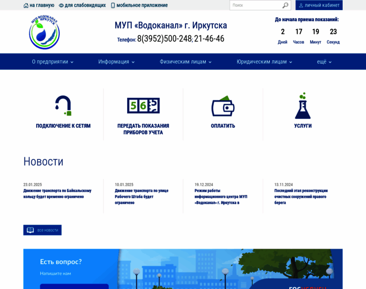Expand 'Физическим лицам' menu
Screen dimensions: 366x289
pos(185,62)
